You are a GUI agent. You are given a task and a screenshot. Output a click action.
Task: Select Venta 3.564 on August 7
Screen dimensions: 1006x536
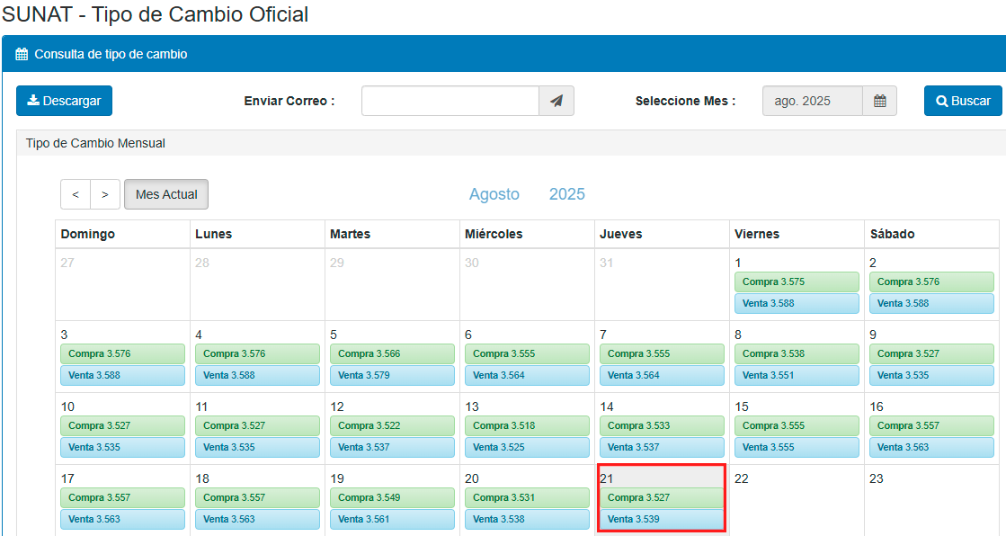[662, 375]
